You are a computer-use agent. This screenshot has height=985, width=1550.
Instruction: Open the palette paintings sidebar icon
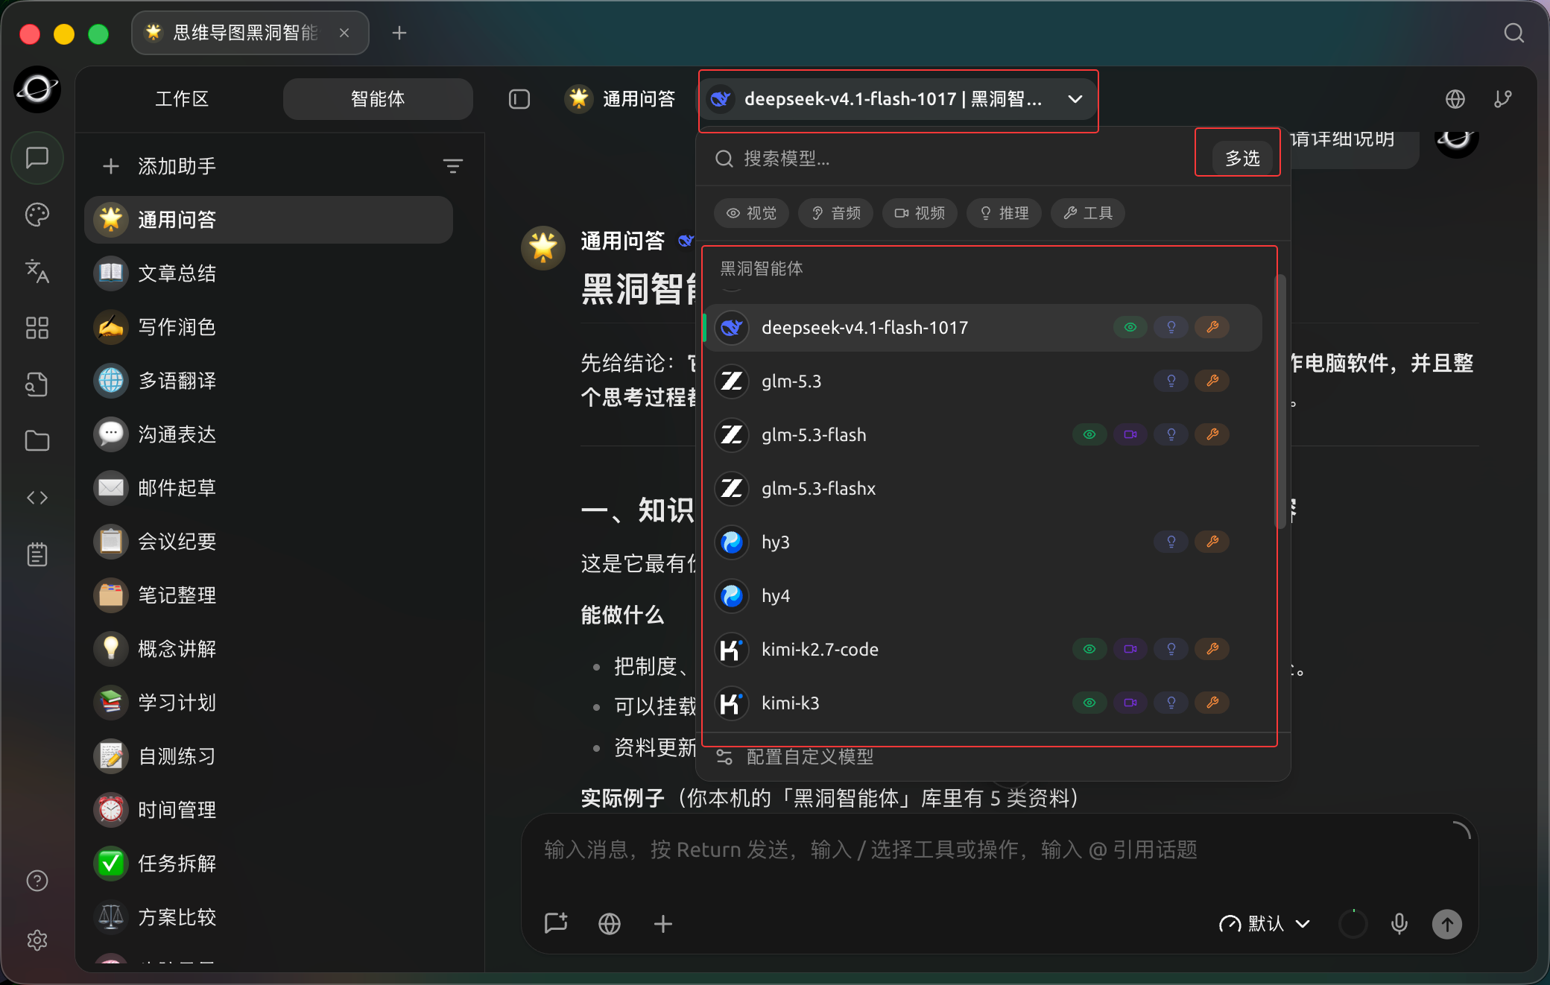(x=37, y=215)
